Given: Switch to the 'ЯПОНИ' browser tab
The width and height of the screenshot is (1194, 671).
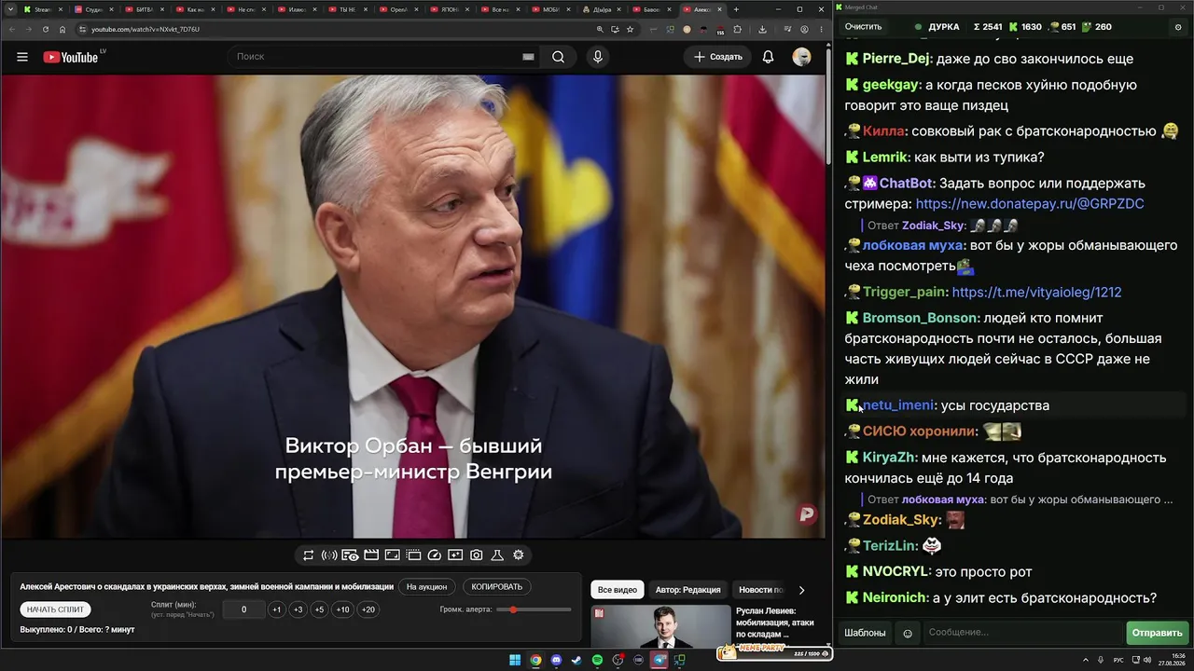Looking at the screenshot, I should (x=448, y=9).
